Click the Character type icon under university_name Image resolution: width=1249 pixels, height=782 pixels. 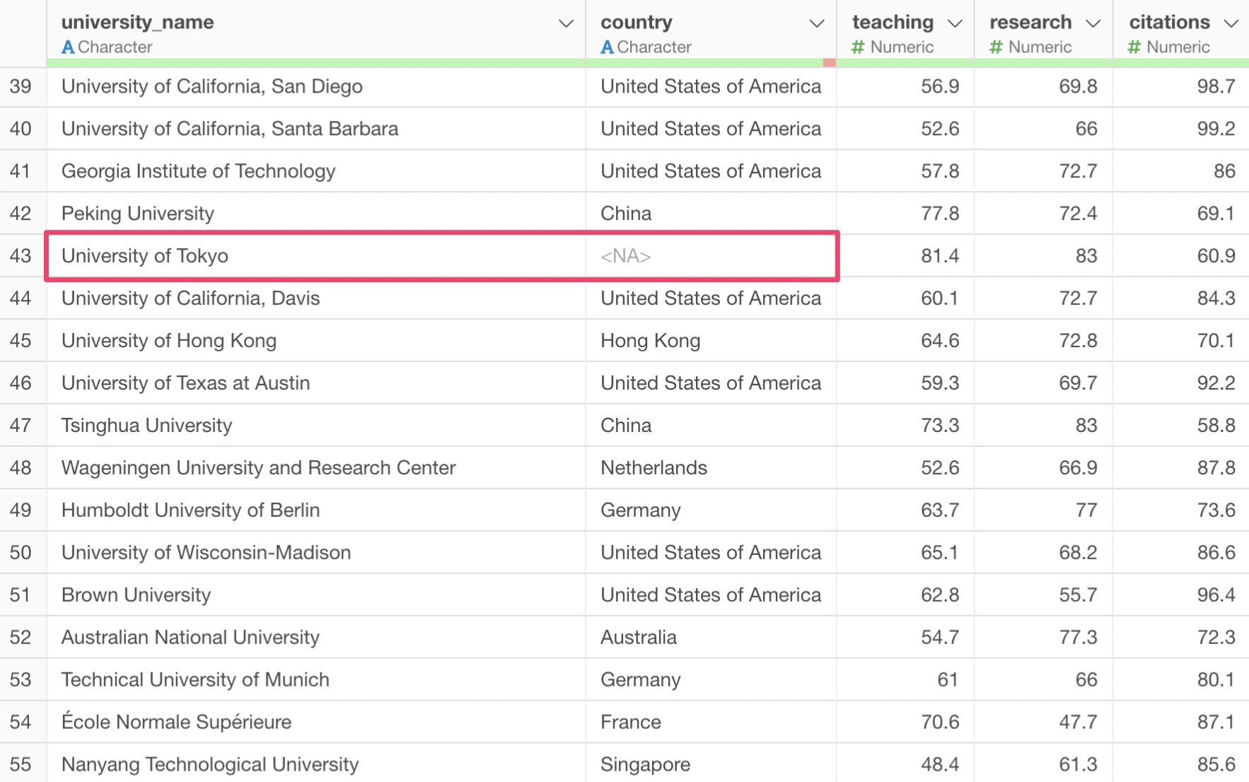pyautogui.click(x=68, y=47)
